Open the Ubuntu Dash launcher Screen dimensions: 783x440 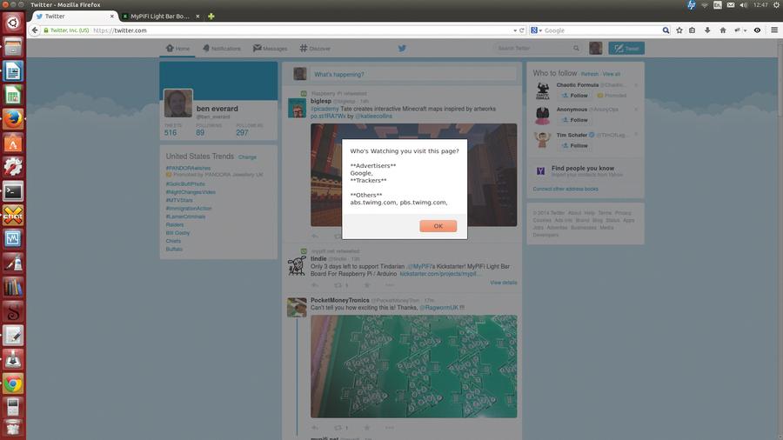click(x=13, y=23)
